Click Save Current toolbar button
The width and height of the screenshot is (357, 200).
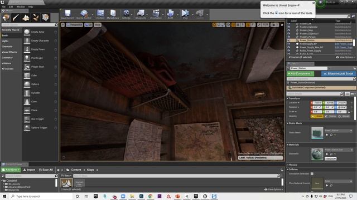point(67,14)
